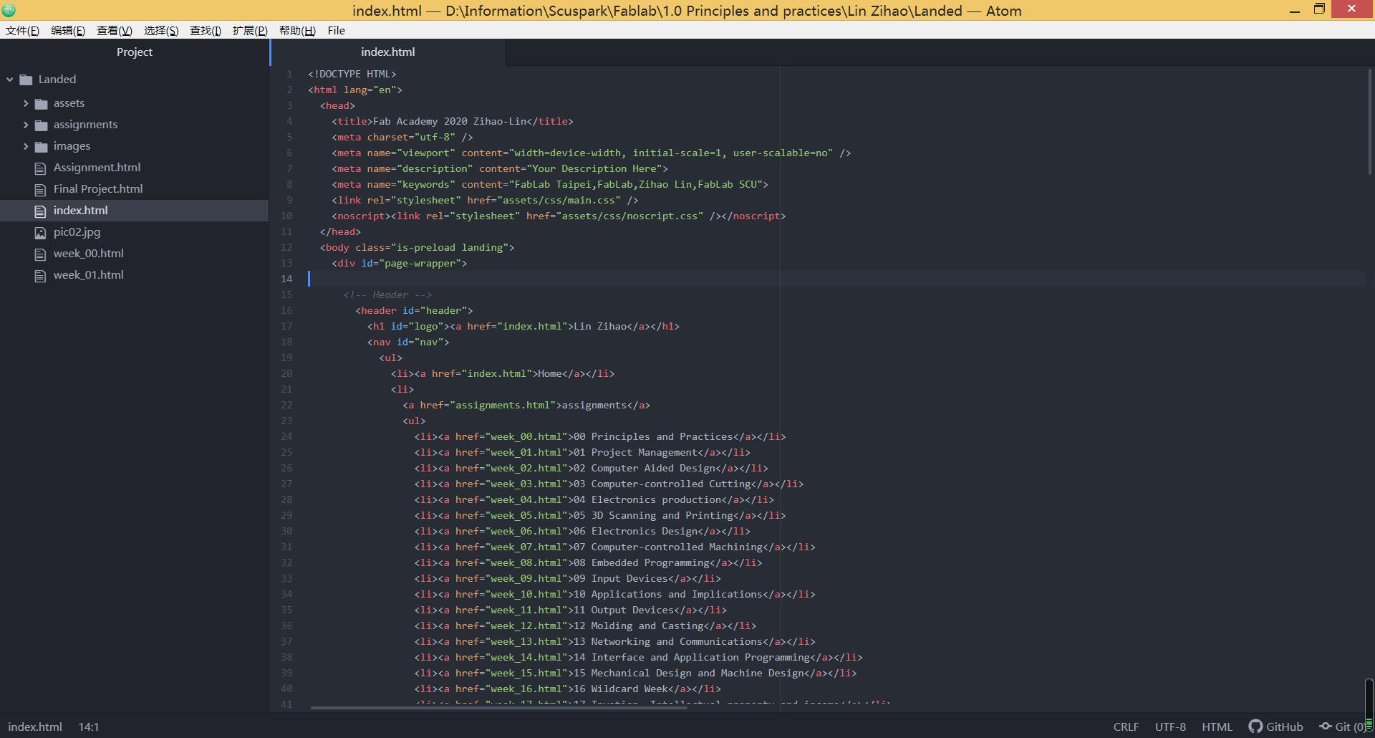
Task: Click line number 14 in gutter
Action: tap(286, 279)
